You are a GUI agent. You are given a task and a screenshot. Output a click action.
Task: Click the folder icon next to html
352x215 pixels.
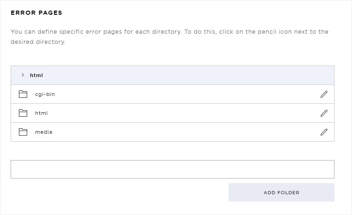[x=23, y=113]
